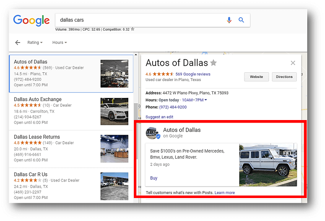The image size is (325, 221).
Task: Open the Hours filter dropdown
Action: click(x=59, y=42)
